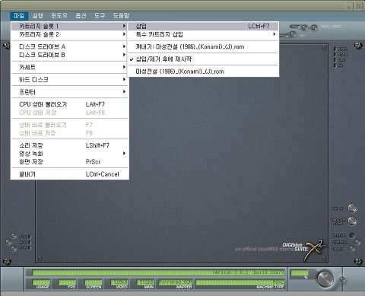Viewport: 365px width, 296px height.
Task: Expand the 영상 녹화 submenu arrow
Action: pos(124,154)
